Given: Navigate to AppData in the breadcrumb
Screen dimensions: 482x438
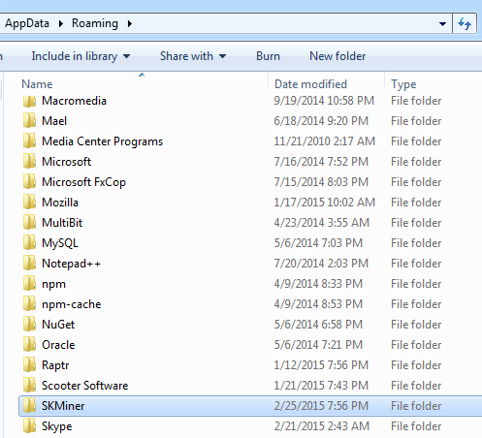Looking at the screenshot, I should click(27, 23).
